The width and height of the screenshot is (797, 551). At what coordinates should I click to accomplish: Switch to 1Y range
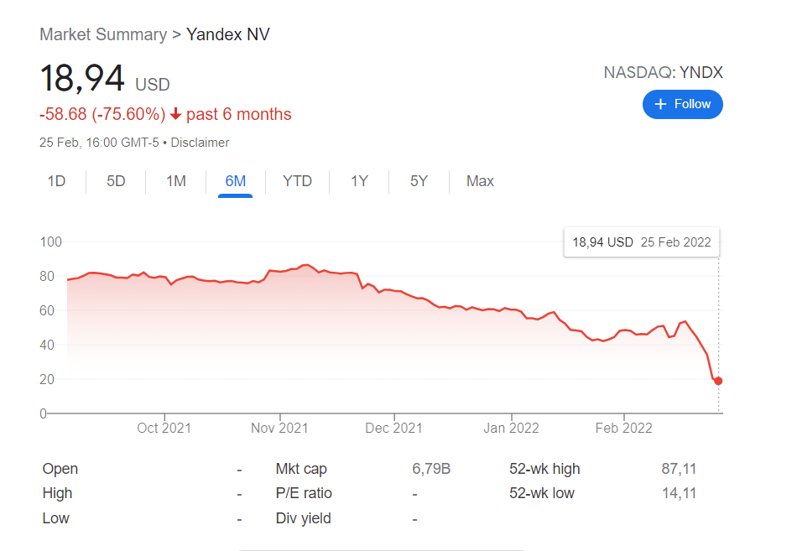tap(359, 181)
